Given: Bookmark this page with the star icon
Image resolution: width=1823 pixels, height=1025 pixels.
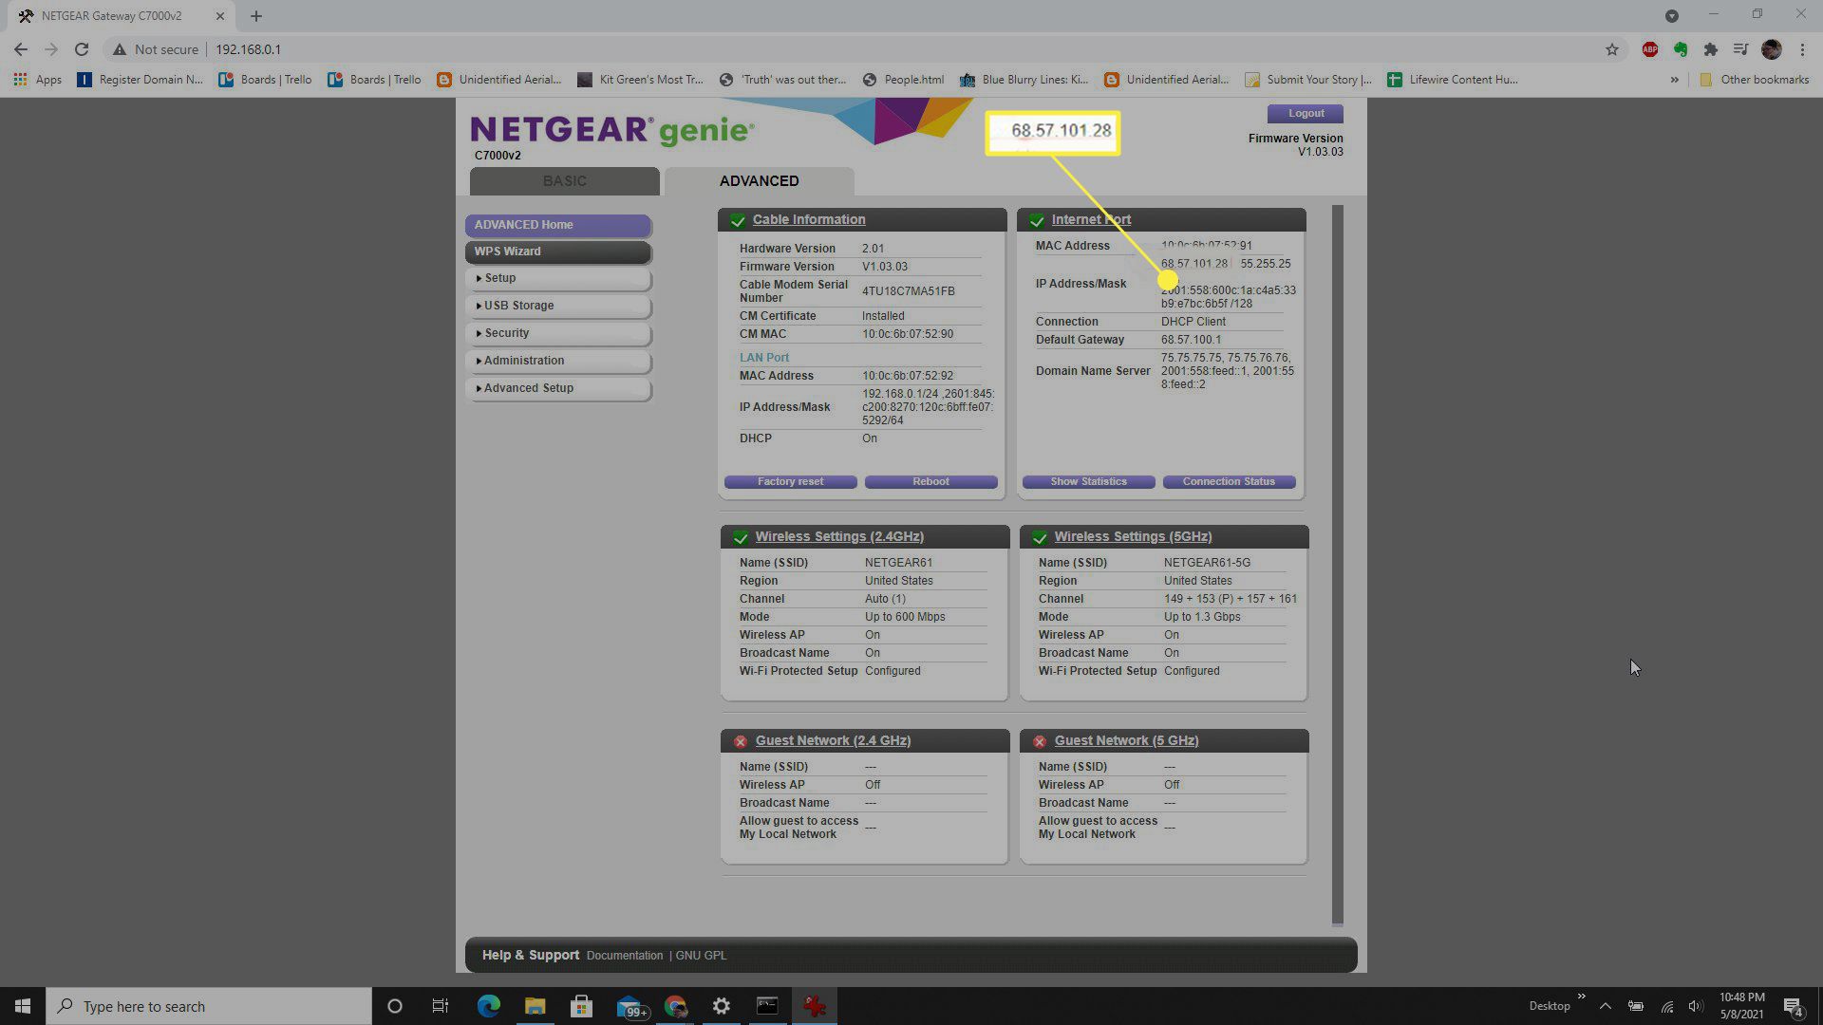Looking at the screenshot, I should click(x=1611, y=49).
